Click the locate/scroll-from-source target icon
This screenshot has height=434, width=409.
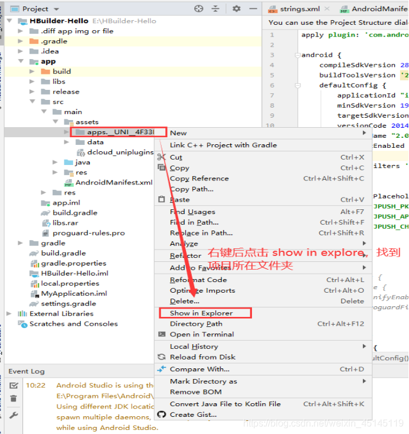click(x=198, y=9)
